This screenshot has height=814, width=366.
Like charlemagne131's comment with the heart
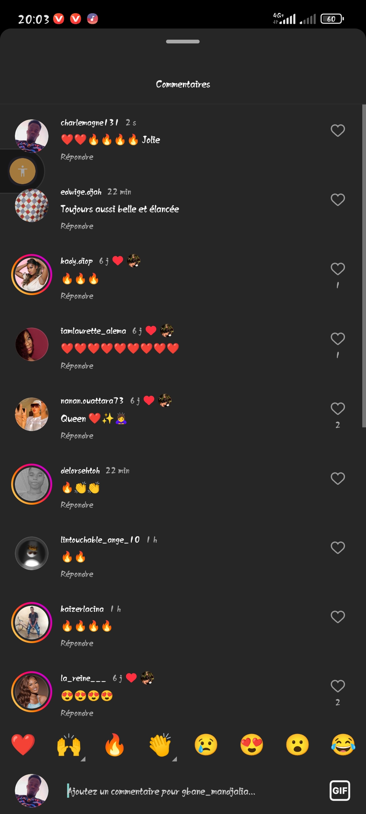[x=338, y=131]
